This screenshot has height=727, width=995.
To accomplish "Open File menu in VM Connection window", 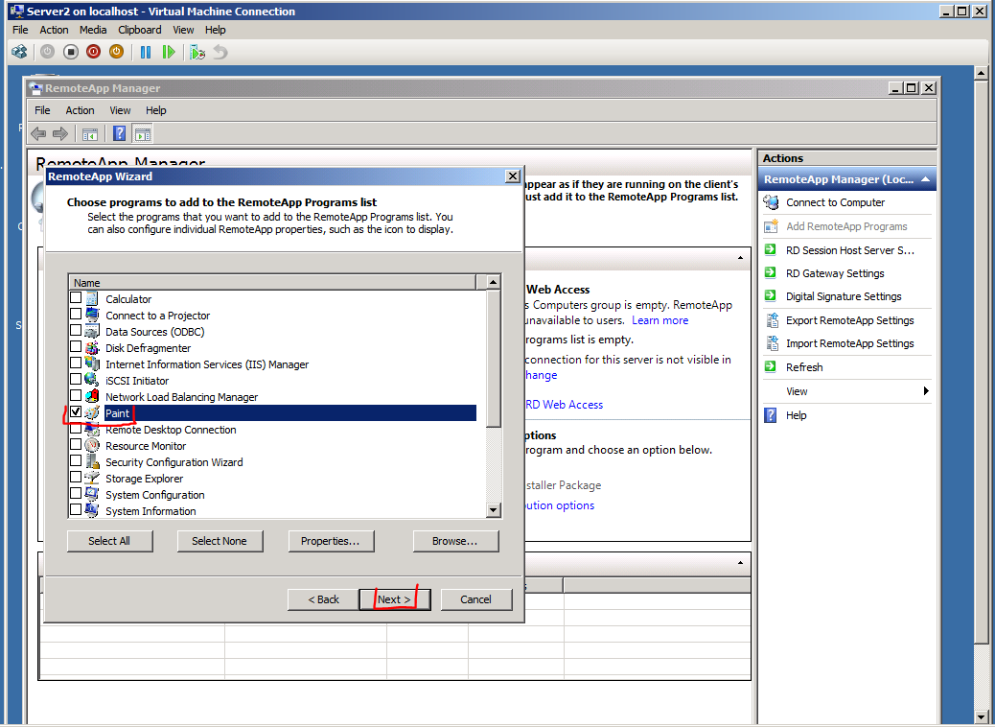I will pos(20,30).
